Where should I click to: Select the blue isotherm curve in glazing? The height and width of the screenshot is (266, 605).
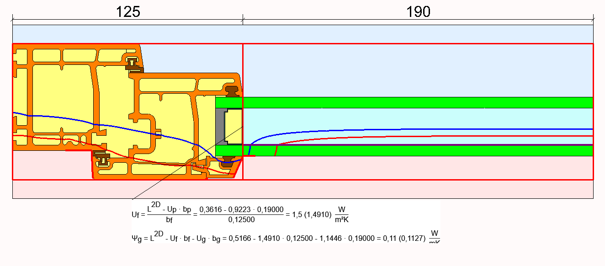[411, 129]
